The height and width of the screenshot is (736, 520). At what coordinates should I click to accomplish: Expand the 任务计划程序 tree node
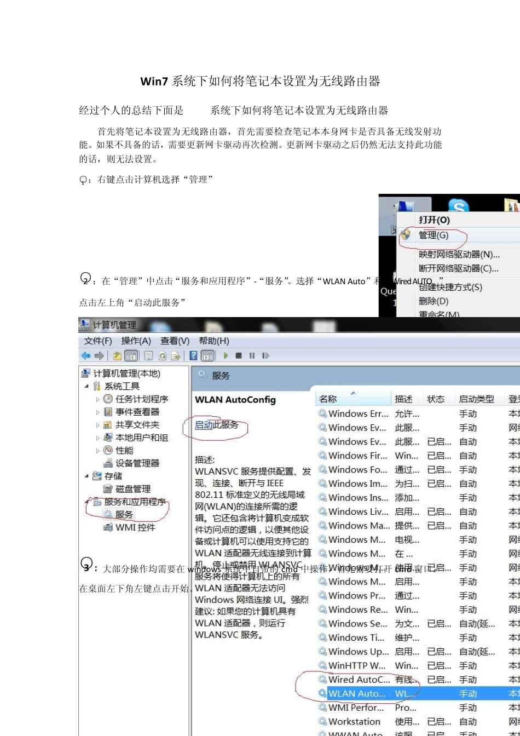98,399
